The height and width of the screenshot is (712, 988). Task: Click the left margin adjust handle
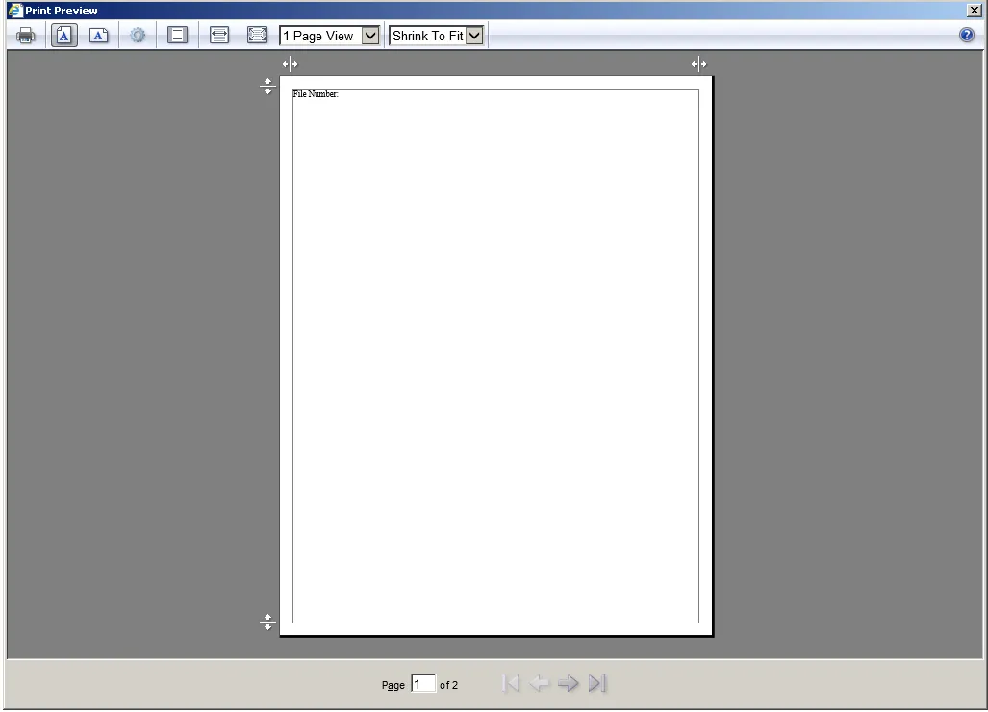point(290,64)
